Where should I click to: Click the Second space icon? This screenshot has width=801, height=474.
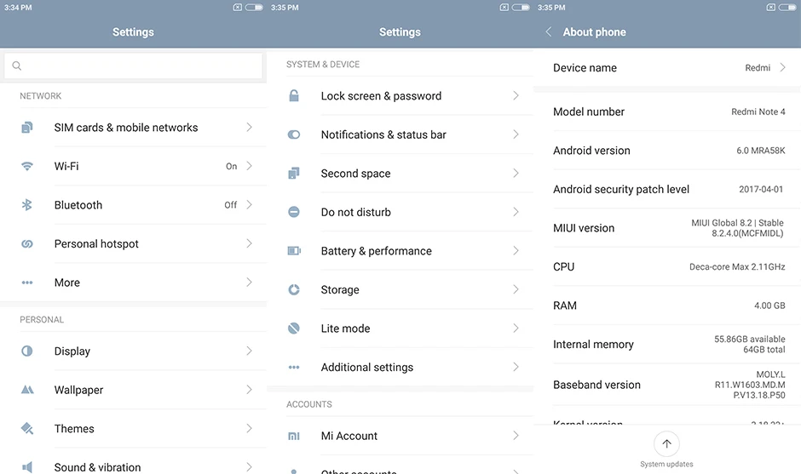294,173
